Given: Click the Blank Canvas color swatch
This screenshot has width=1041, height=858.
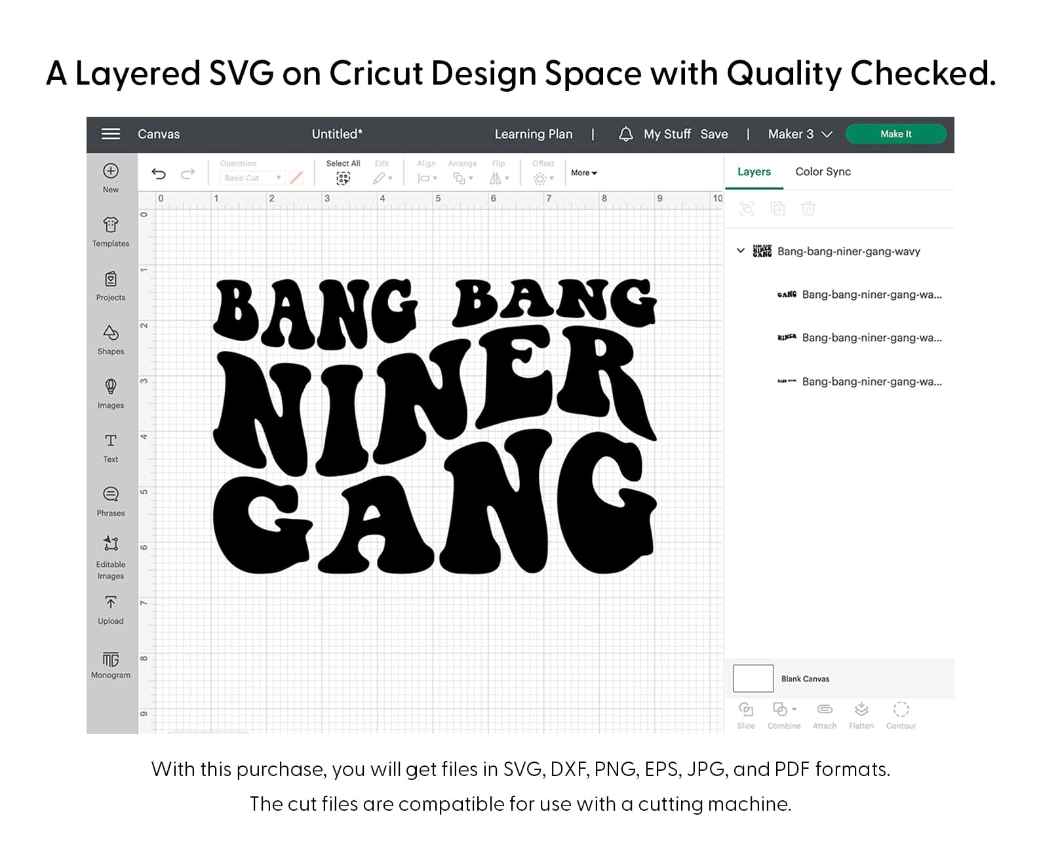Looking at the screenshot, I should pyautogui.click(x=753, y=678).
